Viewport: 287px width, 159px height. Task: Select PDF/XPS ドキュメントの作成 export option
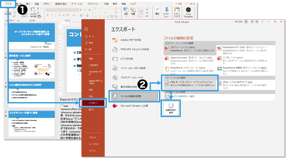130,49
